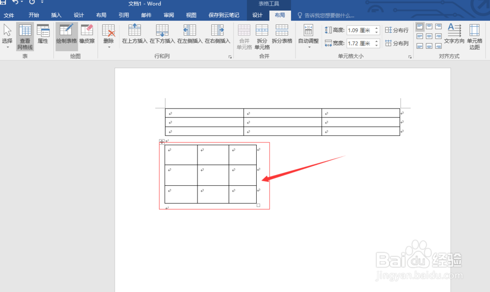
Task: Open table Properties (属性)
Action: tap(43, 34)
